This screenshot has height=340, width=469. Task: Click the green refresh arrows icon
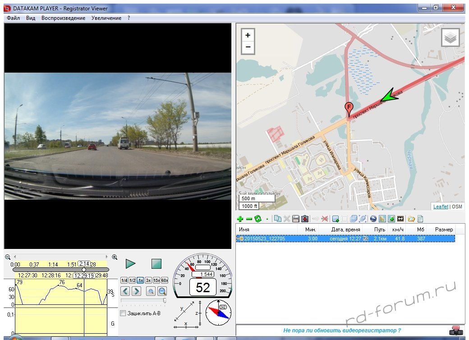[x=258, y=219]
